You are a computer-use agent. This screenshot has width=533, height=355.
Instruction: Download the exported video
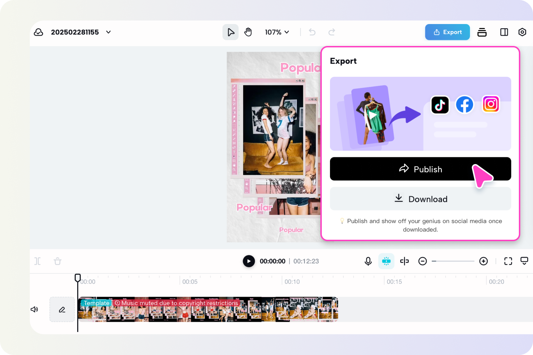(x=420, y=199)
